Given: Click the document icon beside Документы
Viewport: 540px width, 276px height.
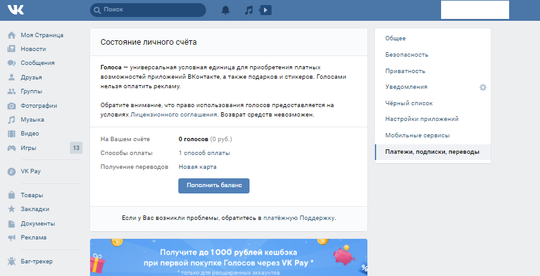Looking at the screenshot, I should tap(11, 224).
